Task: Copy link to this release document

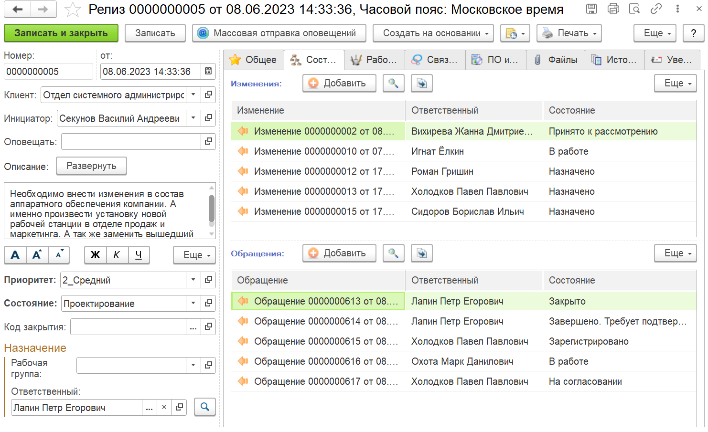Action: point(656,9)
